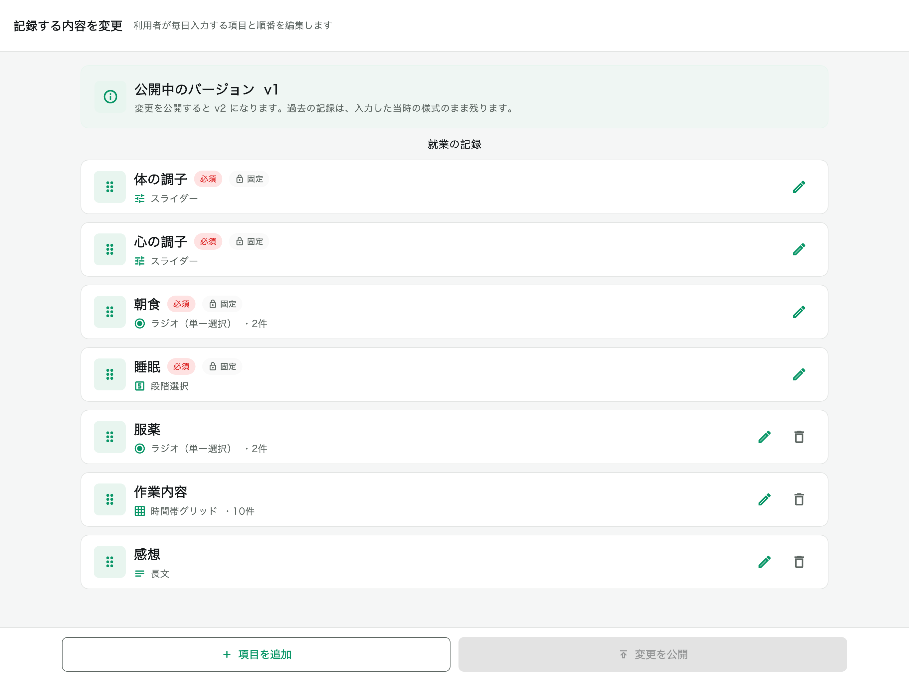
Task: Click the drag handle for 朝食
Action: (110, 312)
